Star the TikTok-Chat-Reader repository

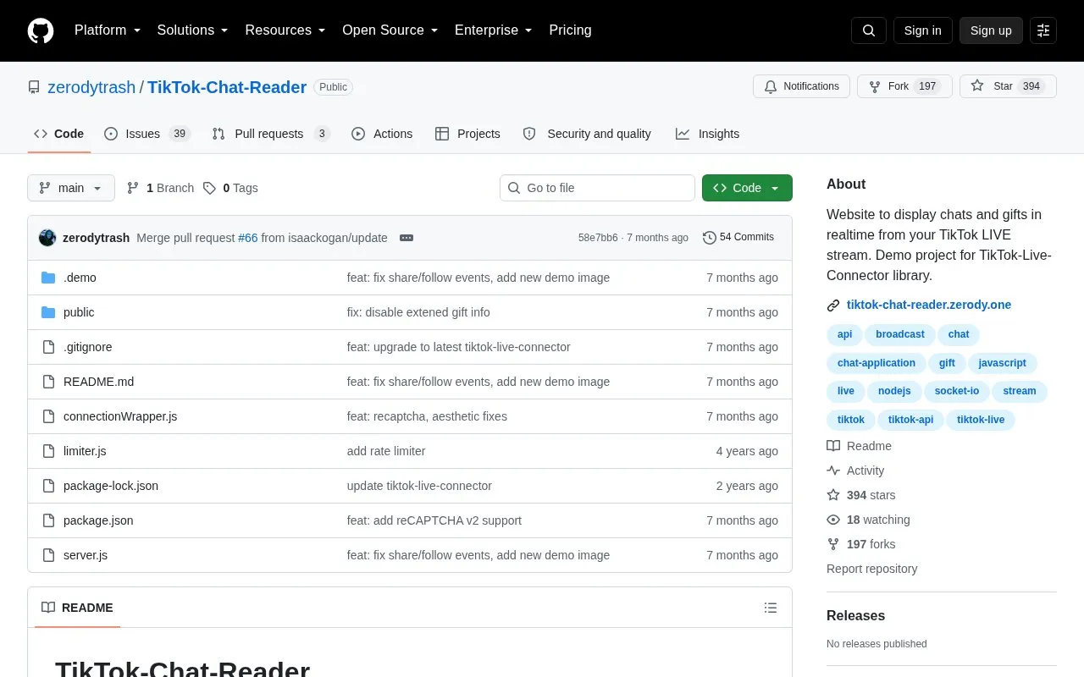coord(1008,86)
